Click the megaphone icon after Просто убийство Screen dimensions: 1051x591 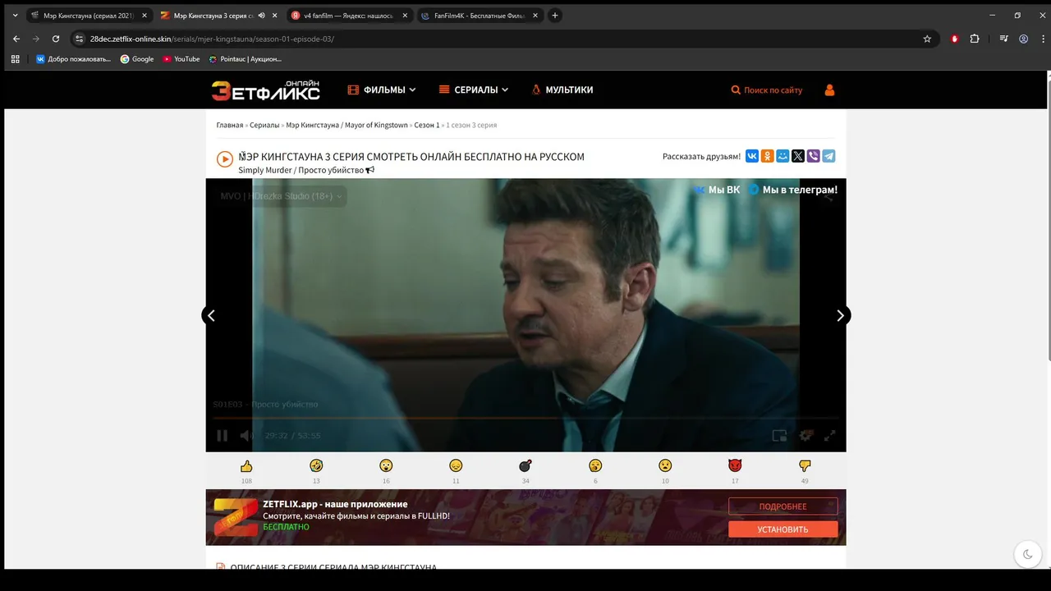(x=370, y=170)
